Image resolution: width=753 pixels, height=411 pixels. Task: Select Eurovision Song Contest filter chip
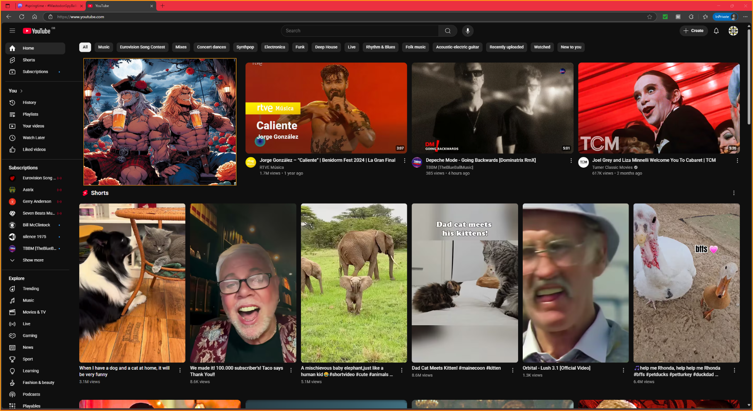pyautogui.click(x=142, y=47)
